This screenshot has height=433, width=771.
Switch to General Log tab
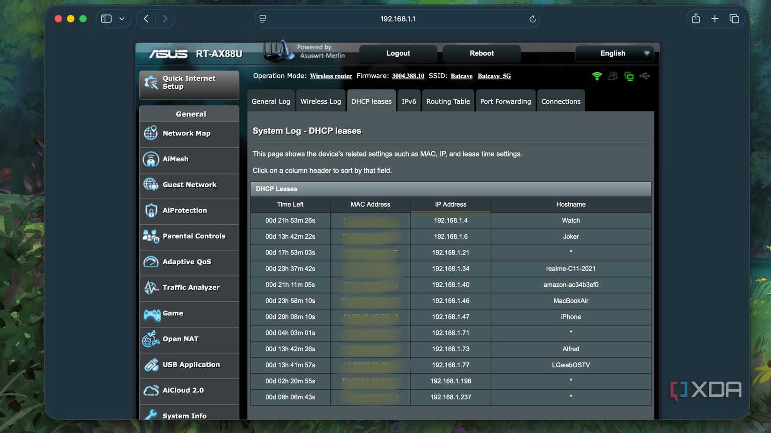(x=271, y=101)
